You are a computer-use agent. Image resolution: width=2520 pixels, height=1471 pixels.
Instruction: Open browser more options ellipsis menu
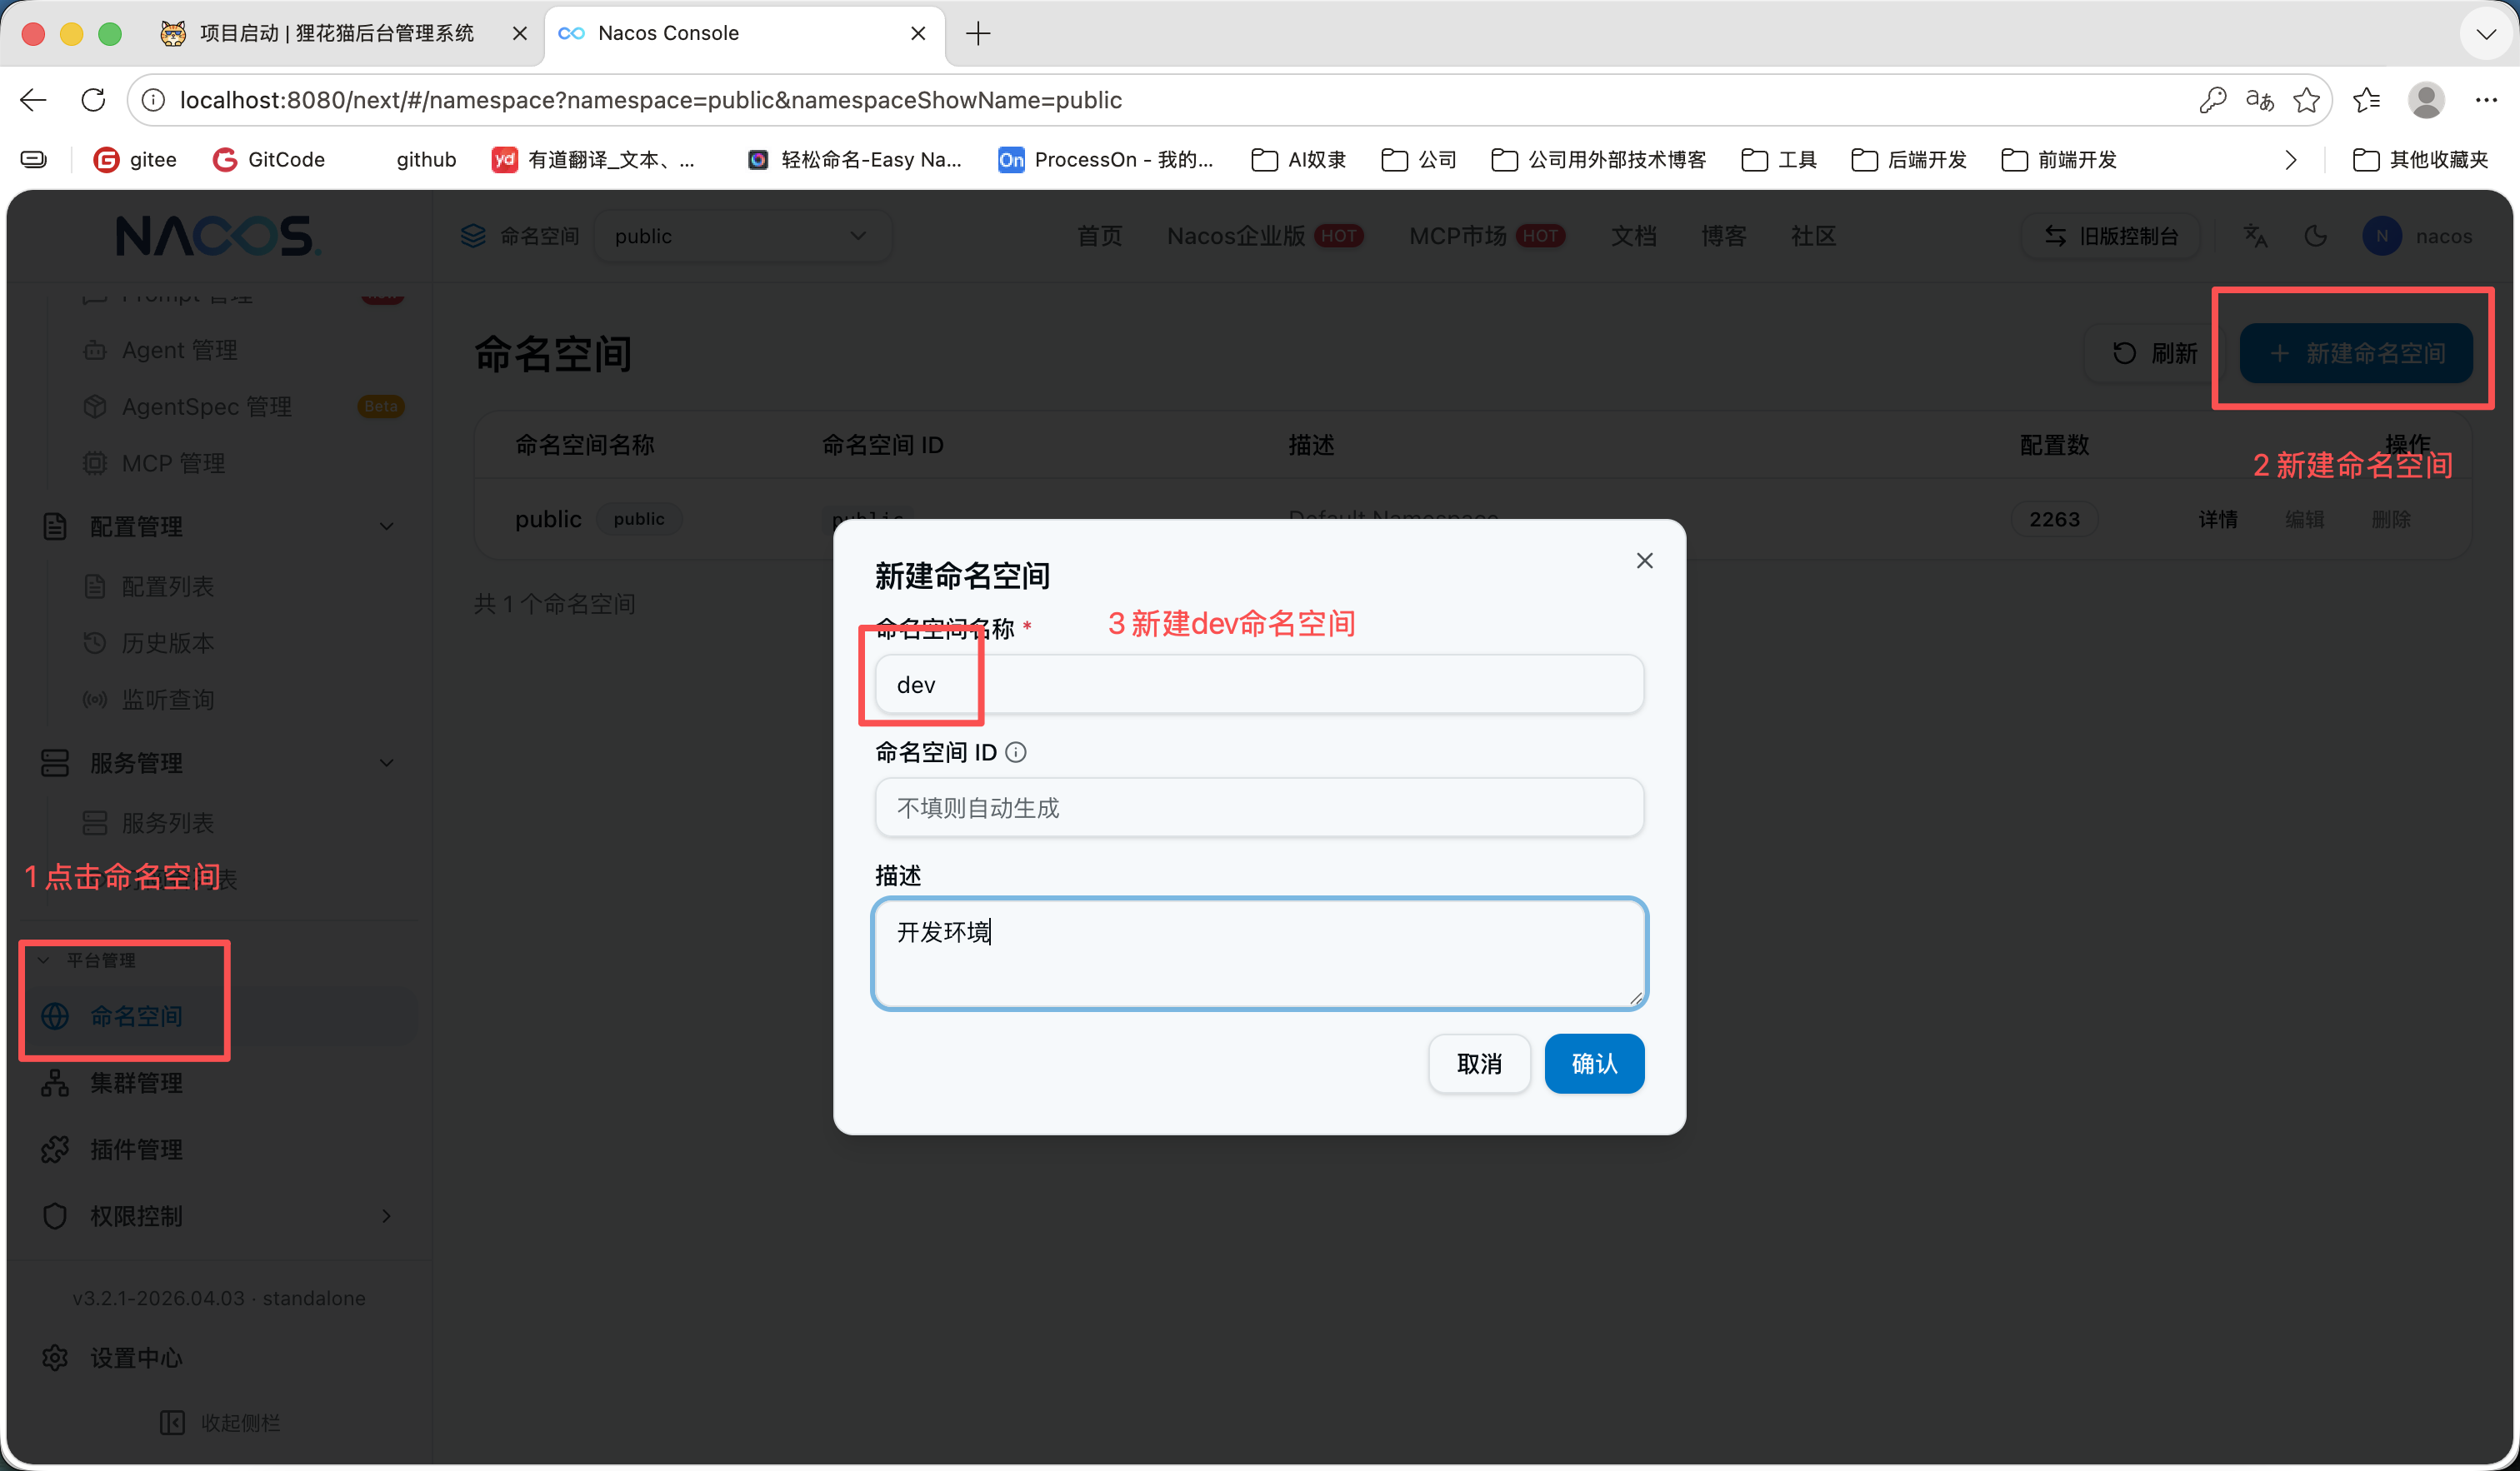point(2486,100)
